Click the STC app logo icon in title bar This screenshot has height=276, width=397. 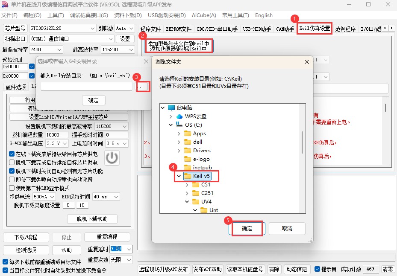click(5, 5)
